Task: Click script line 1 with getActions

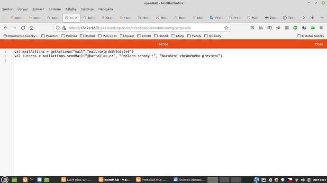Action: click(x=73, y=52)
